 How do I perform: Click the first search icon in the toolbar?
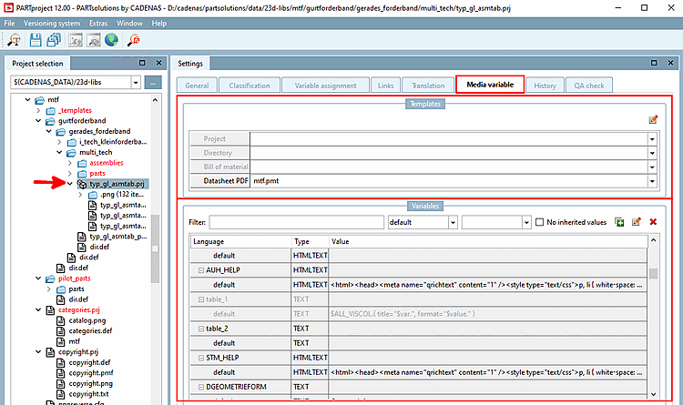point(15,40)
